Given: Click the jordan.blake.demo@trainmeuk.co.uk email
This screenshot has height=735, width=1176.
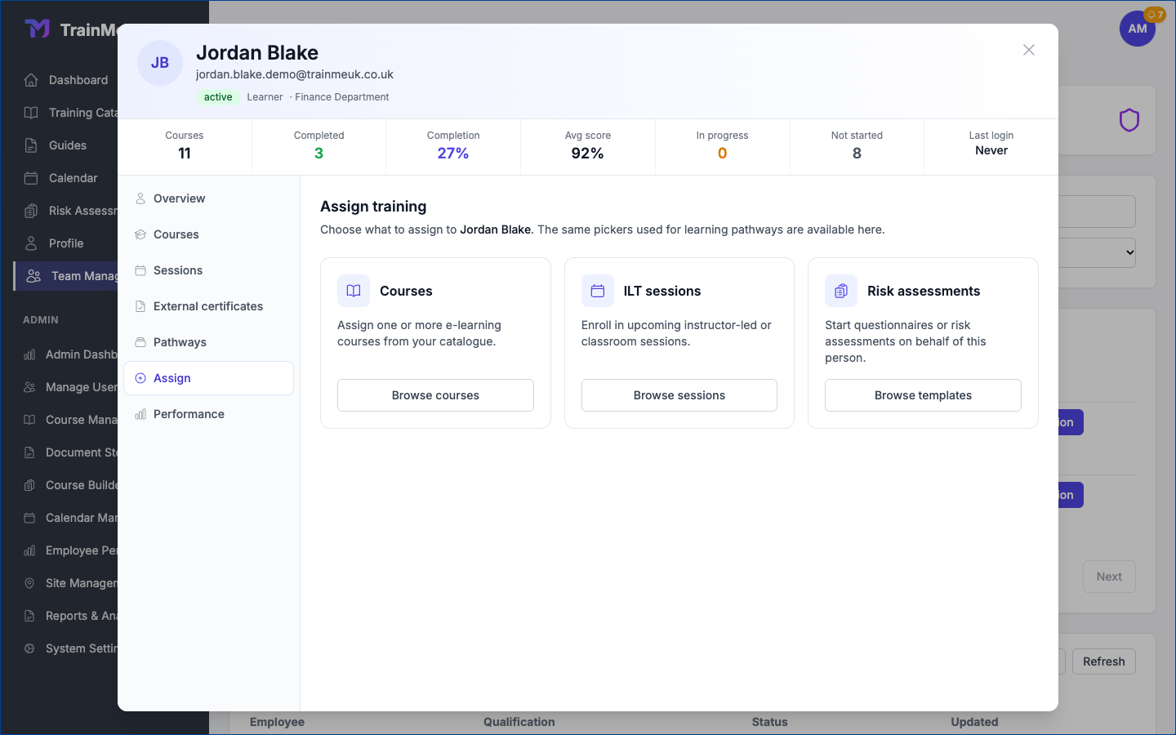Looking at the screenshot, I should point(295,74).
